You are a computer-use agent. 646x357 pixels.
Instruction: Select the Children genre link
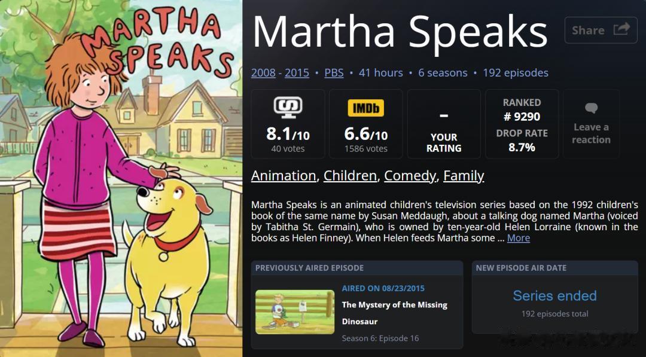pyautogui.click(x=351, y=176)
